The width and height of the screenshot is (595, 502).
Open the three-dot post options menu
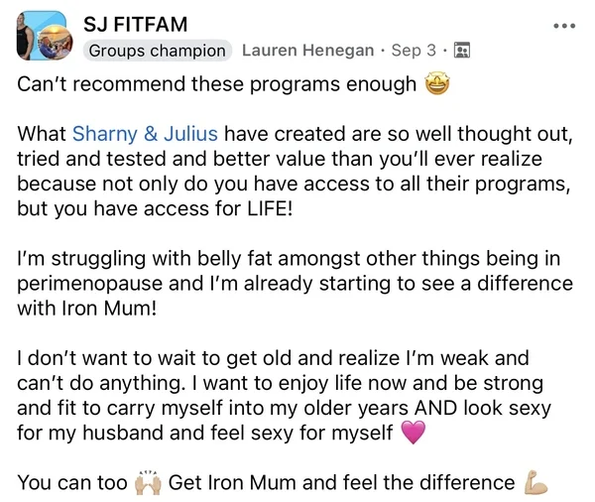[563, 26]
